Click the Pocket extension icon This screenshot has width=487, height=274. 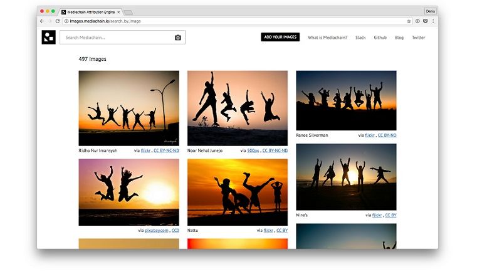[x=425, y=21]
